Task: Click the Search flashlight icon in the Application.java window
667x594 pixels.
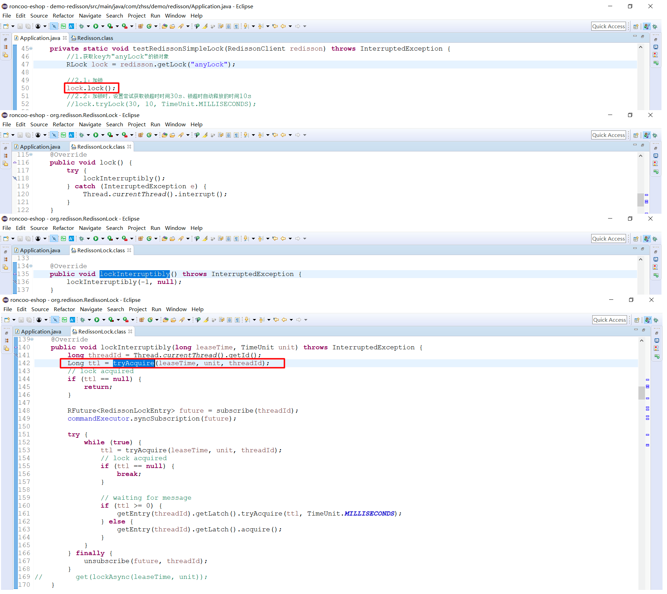Action: [181, 26]
